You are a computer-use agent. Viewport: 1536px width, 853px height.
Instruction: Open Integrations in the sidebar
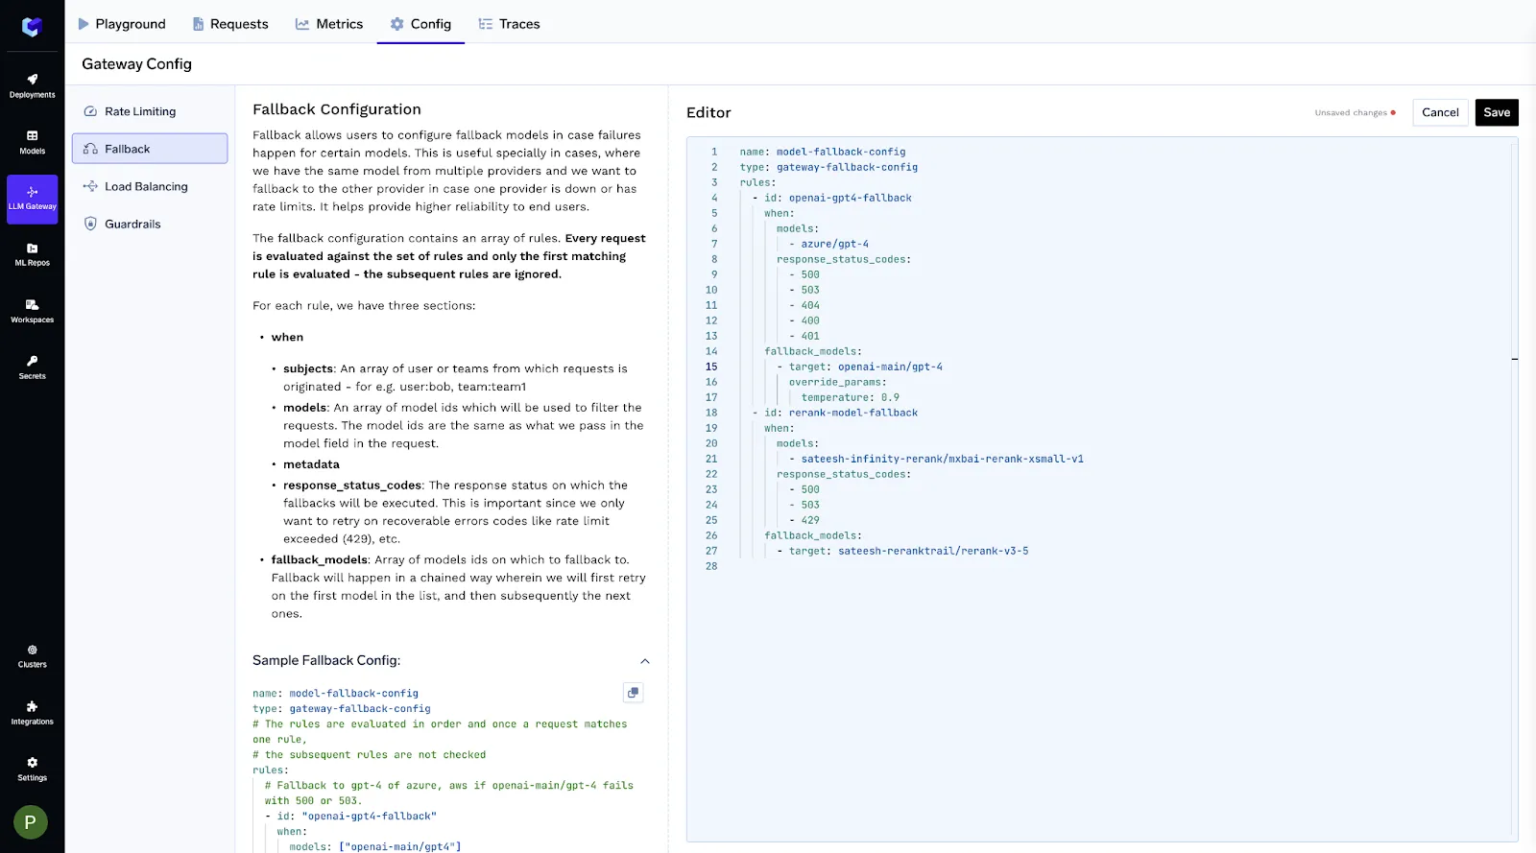click(32, 713)
